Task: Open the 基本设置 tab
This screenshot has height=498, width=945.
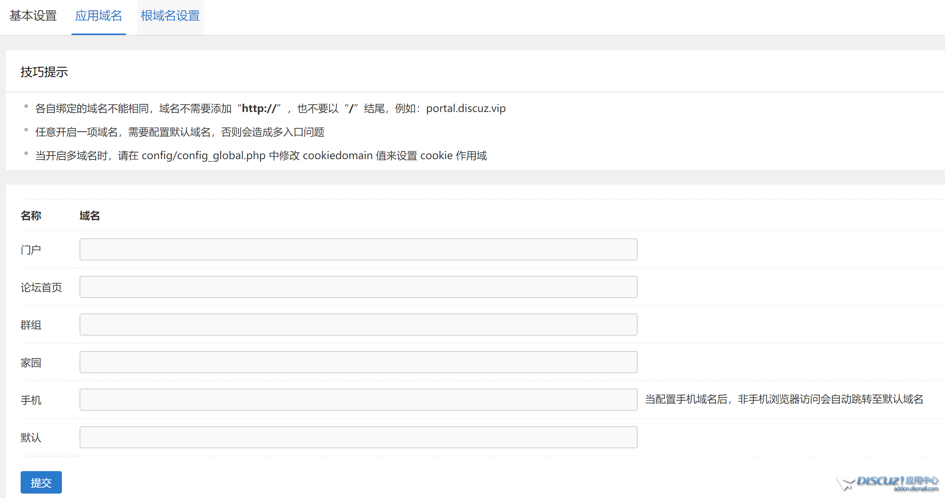Action: coord(33,16)
